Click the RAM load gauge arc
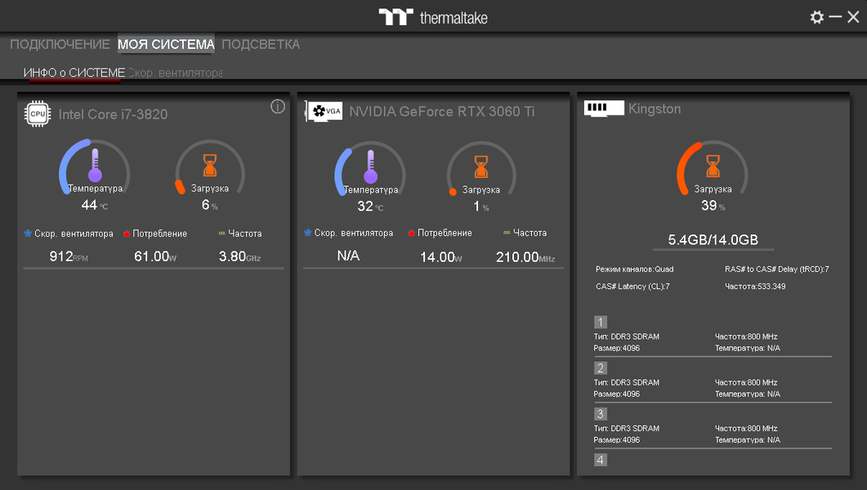 click(x=713, y=168)
